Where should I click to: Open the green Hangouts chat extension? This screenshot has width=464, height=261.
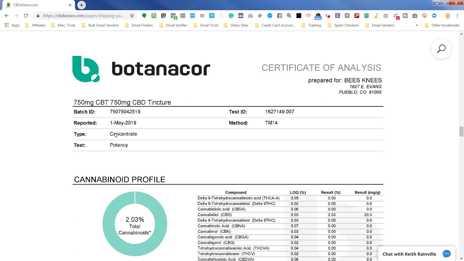(x=144, y=16)
